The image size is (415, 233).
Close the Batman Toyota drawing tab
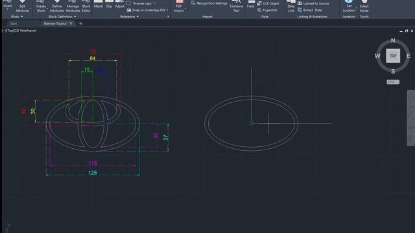click(x=71, y=23)
